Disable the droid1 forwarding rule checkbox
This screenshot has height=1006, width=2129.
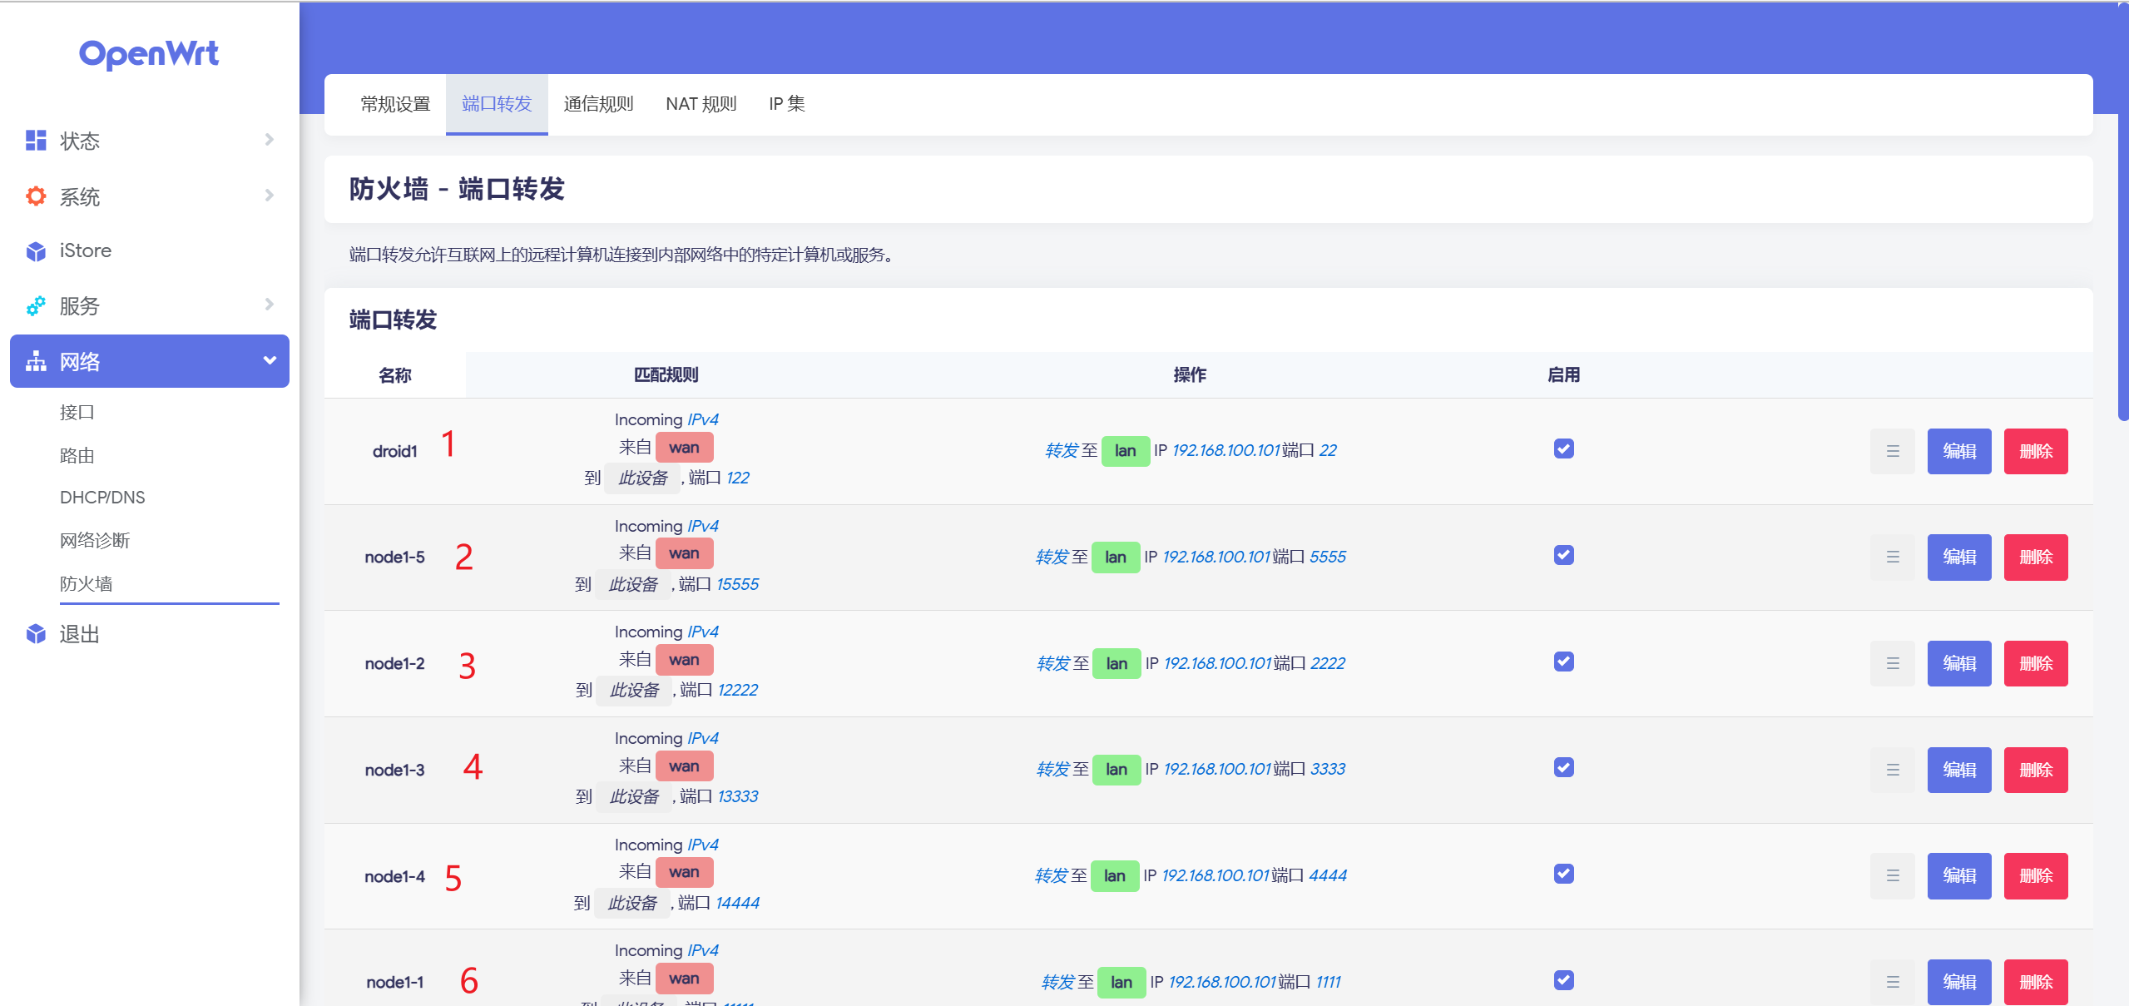click(x=1563, y=449)
